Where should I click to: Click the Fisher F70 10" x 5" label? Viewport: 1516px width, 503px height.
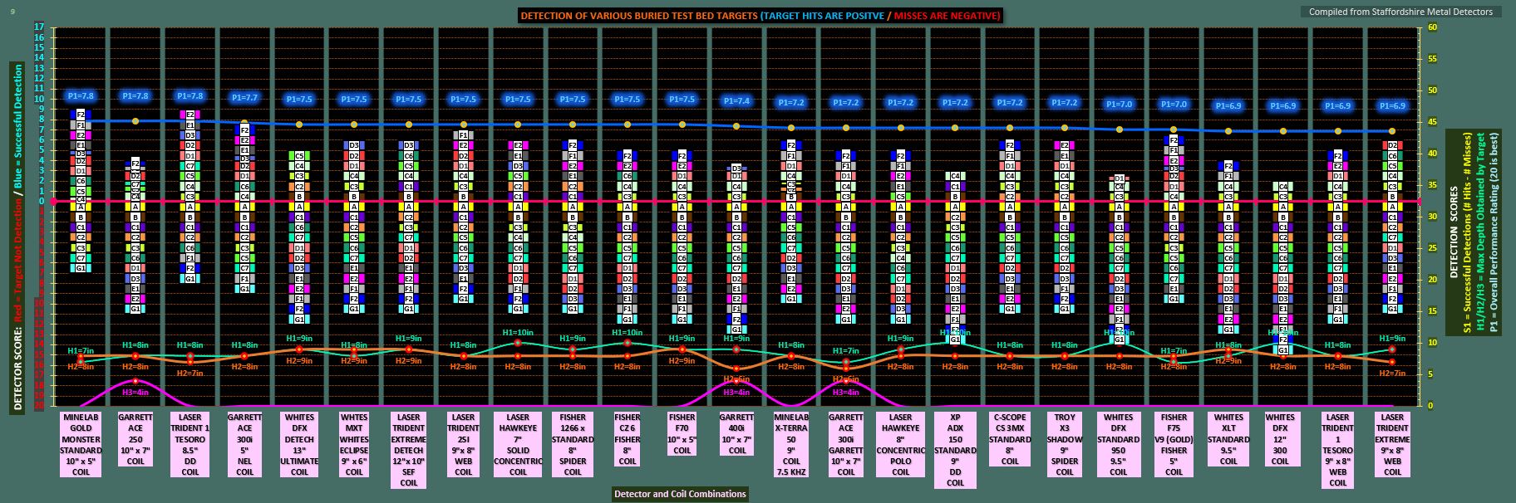coord(682,433)
